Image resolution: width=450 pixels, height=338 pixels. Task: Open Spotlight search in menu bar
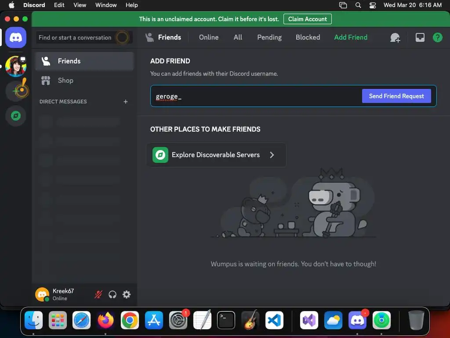[x=358, y=5]
